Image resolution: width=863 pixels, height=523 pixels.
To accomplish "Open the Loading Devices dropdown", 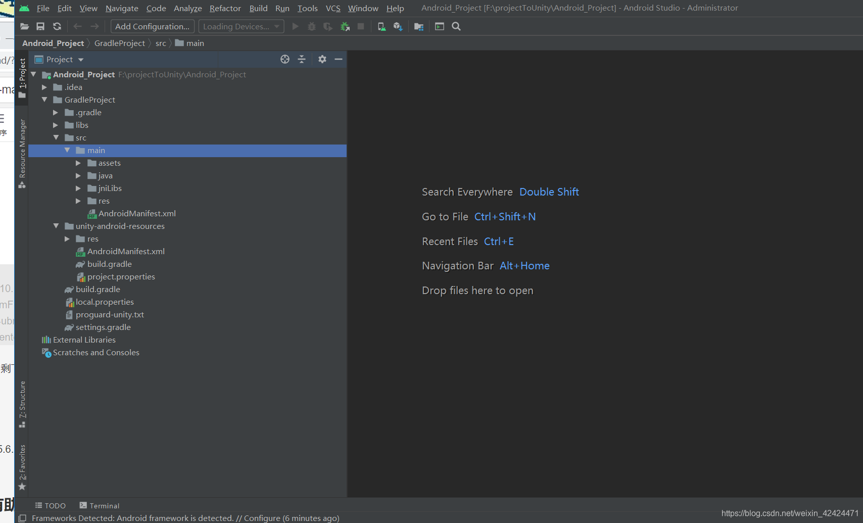I will point(241,26).
